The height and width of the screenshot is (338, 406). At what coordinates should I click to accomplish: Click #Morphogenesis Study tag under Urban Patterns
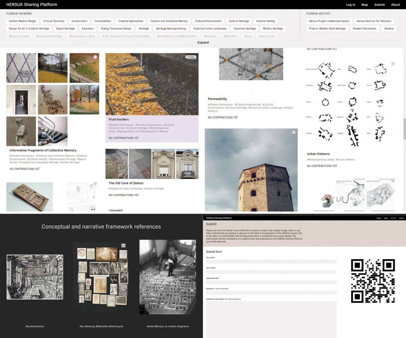(x=320, y=160)
